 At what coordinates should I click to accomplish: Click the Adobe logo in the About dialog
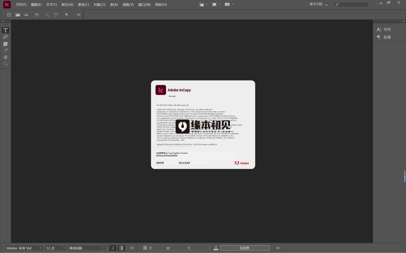(242, 163)
